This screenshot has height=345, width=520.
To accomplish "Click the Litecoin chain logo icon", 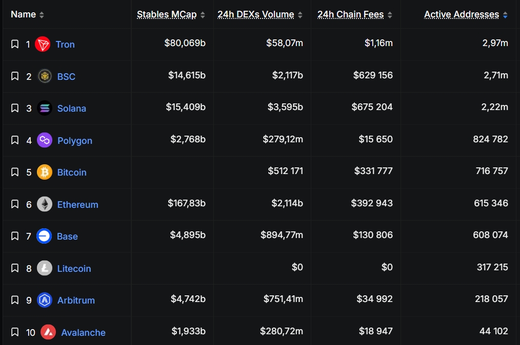I will (x=45, y=268).
